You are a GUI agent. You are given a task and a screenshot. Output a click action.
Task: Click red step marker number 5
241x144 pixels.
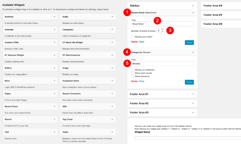[x=127, y=63]
